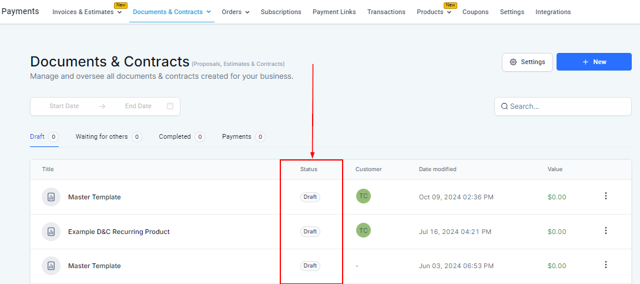Viewport: 640px width, 284px height.
Task: Click the document icon beside the first Master Template
Action: (51, 197)
